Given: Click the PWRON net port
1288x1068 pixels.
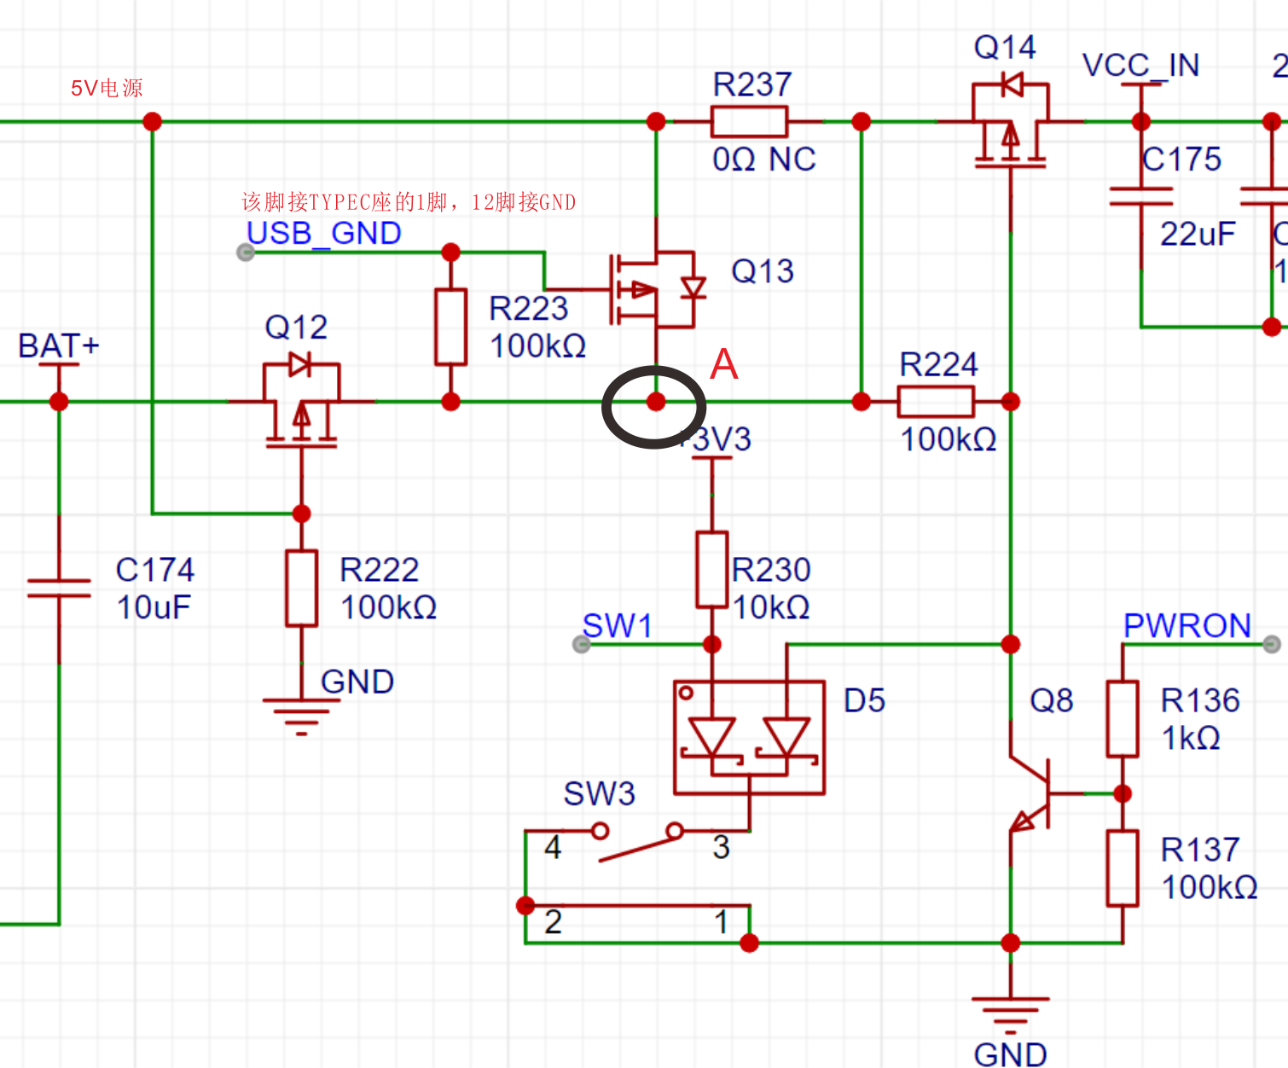Looking at the screenshot, I should [1272, 644].
